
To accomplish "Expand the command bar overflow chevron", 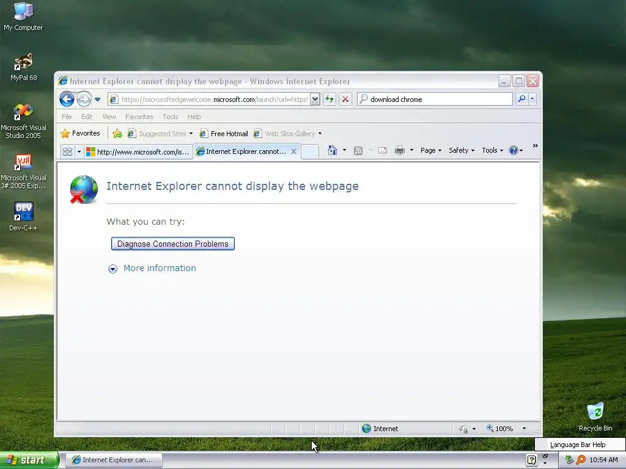I will pos(536,146).
